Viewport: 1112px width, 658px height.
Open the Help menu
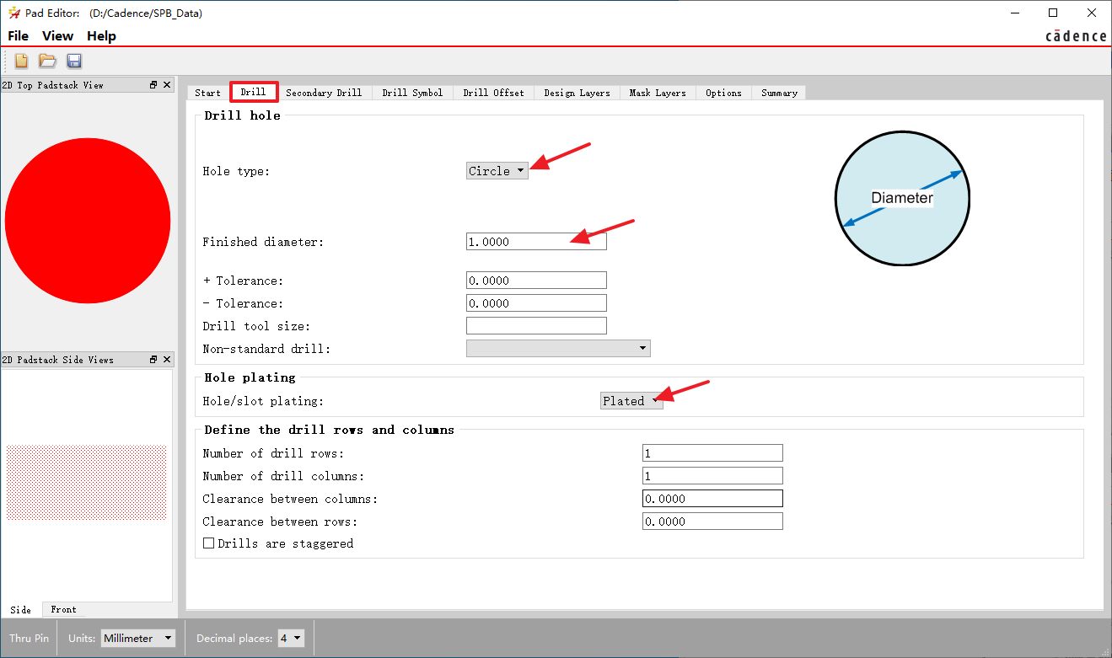click(101, 36)
